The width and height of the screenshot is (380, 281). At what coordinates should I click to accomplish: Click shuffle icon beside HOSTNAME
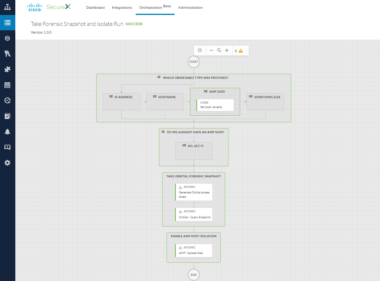pos(154,96)
